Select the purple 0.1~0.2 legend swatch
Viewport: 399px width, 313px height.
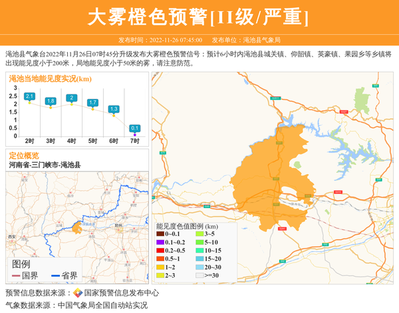click(160, 242)
